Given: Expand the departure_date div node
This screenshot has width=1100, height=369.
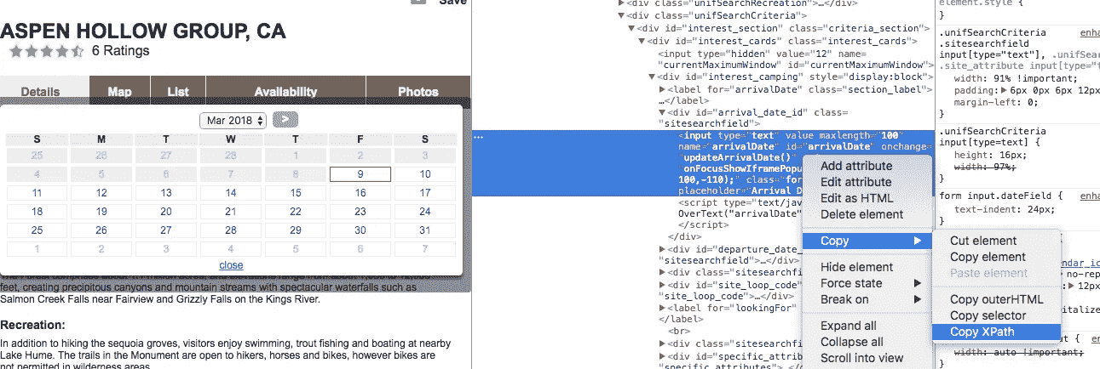Looking at the screenshot, I should (x=663, y=249).
